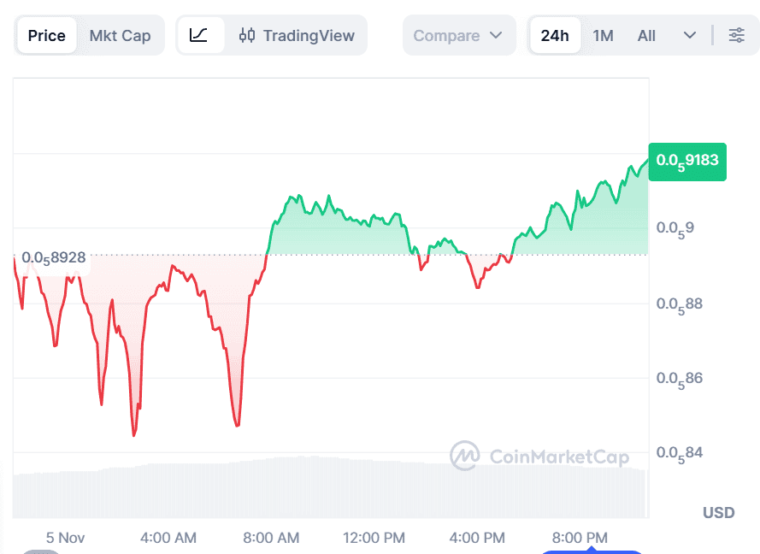Click the blue progress marker under 8:00 PM
Viewport: 760px width, 554px height.
(x=592, y=551)
